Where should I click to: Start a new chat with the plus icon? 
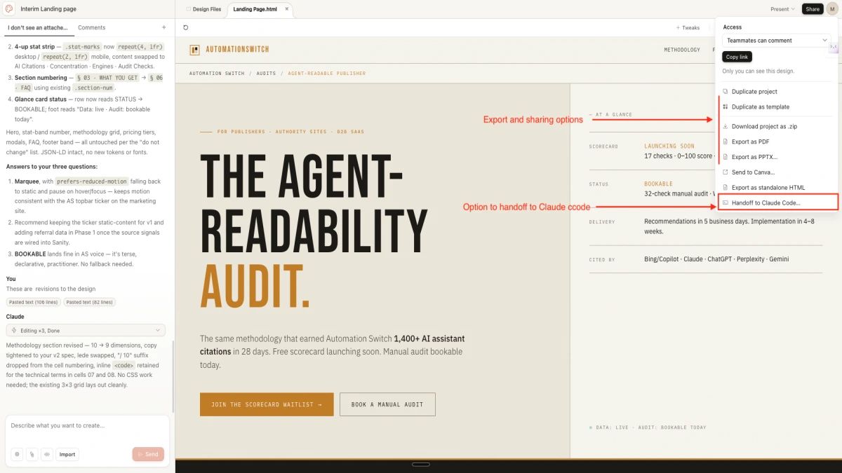pyautogui.click(x=163, y=27)
